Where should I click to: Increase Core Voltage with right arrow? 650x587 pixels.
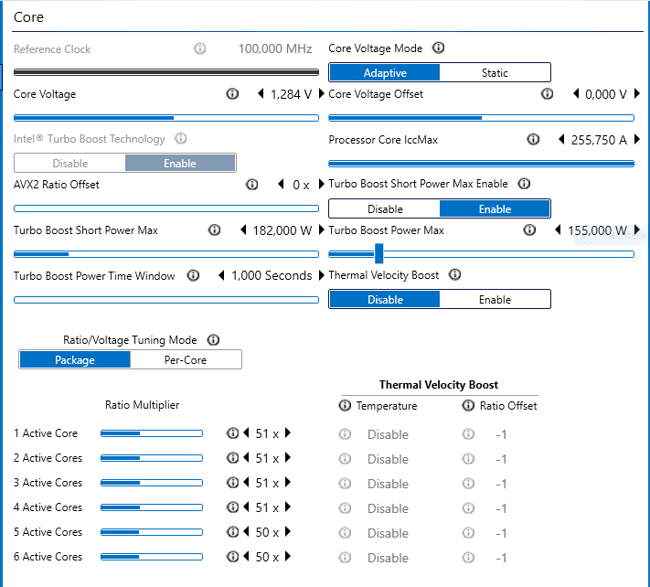321,93
